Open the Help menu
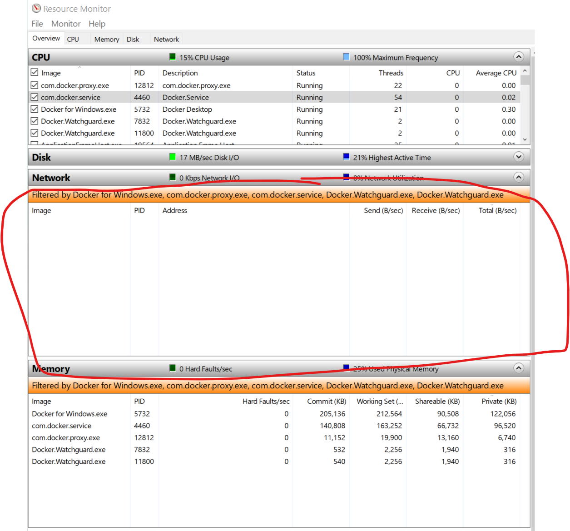Screen dimensions: 570x531 tap(97, 24)
